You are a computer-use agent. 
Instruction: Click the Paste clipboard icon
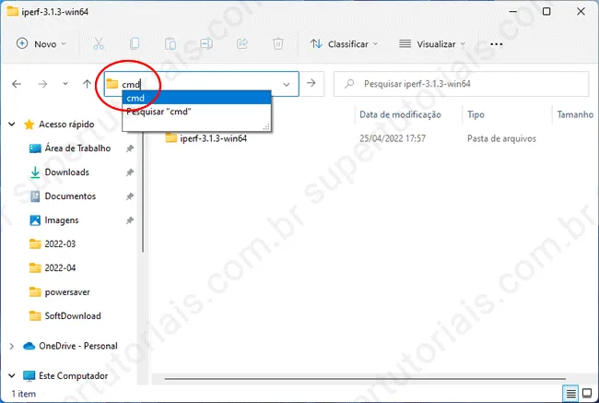click(170, 43)
